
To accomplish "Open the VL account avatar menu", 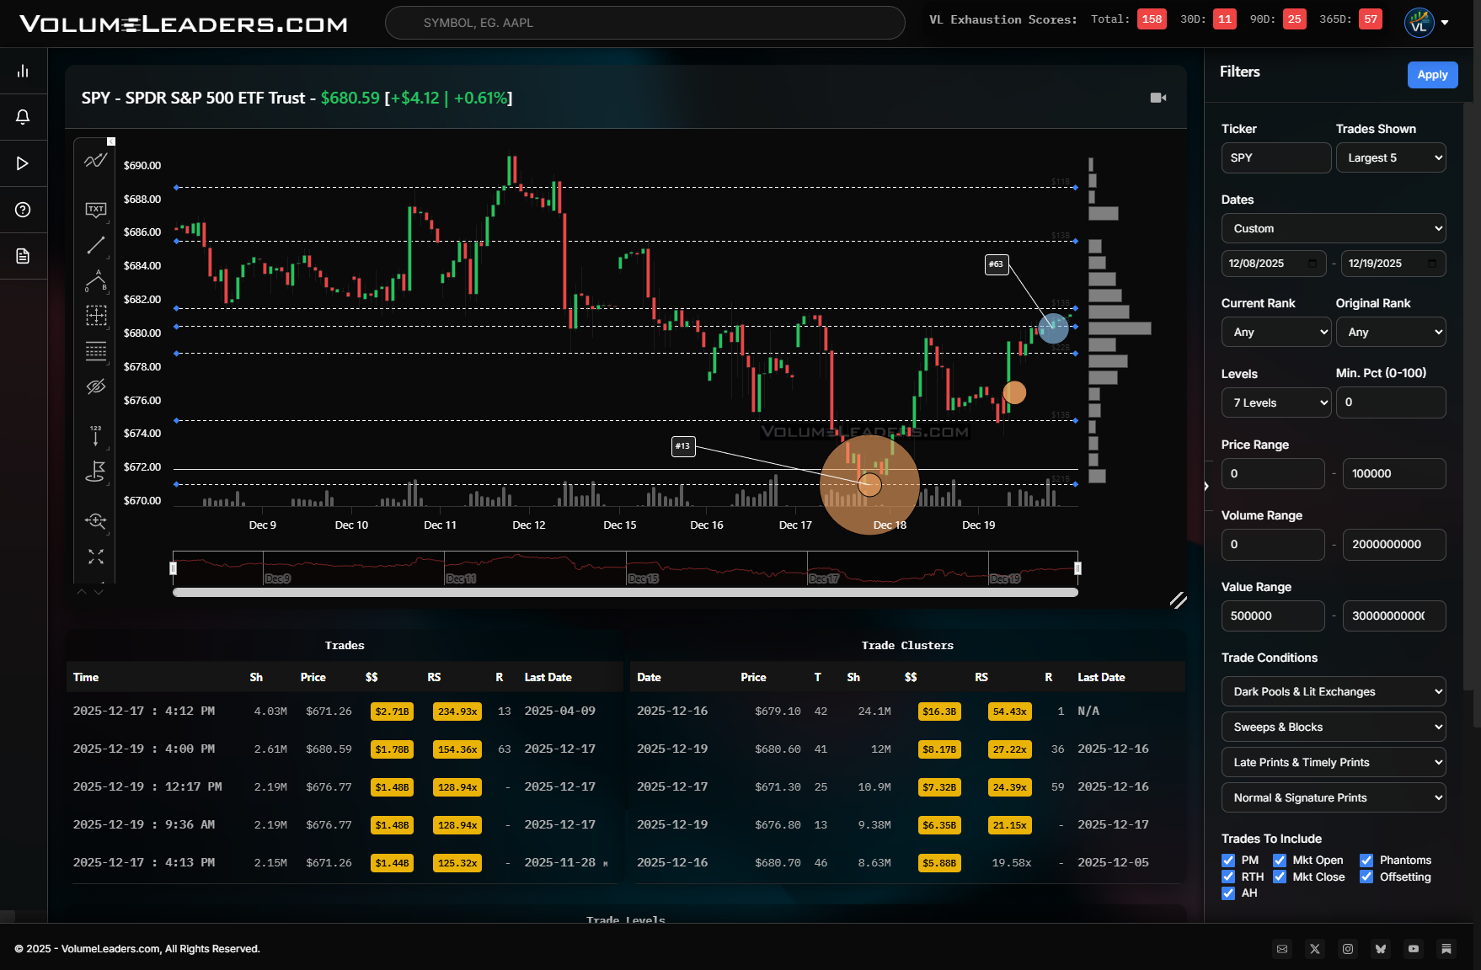I will click(x=1419, y=23).
